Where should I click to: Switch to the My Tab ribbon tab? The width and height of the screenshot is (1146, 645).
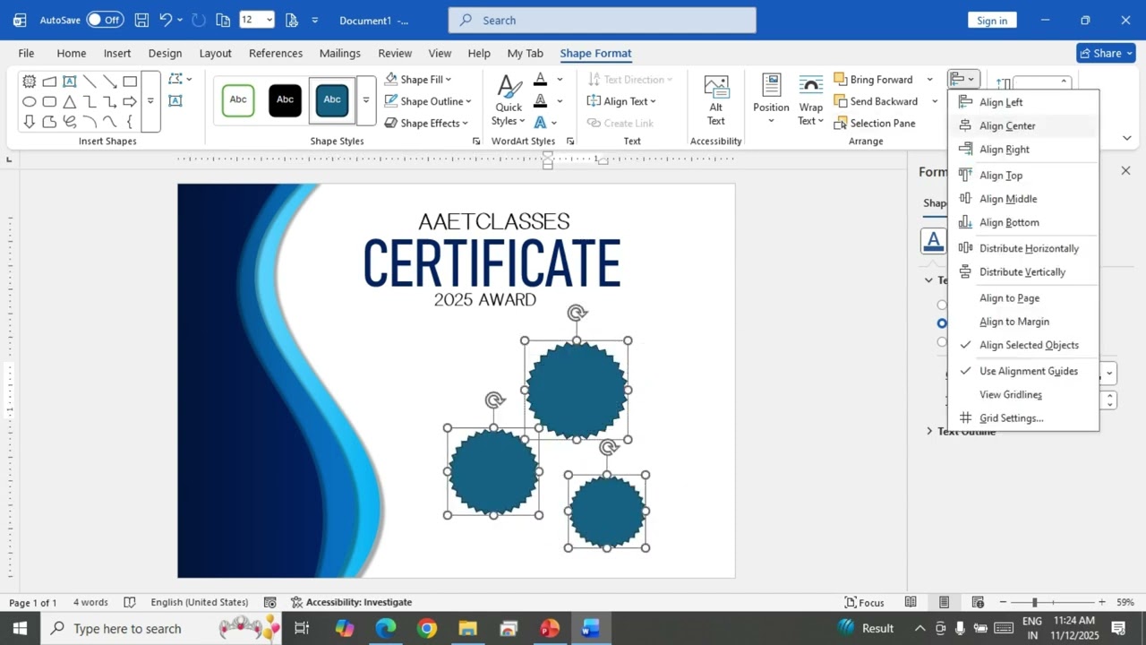click(x=525, y=53)
